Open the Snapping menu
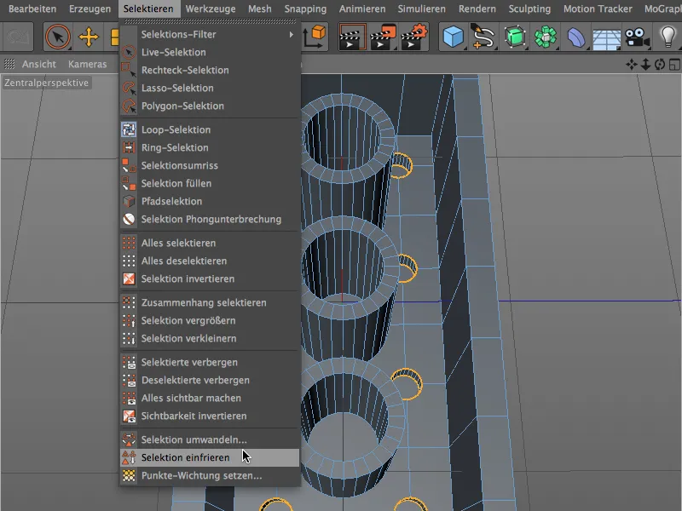The height and width of the screenshot is (511, 682). (305, 9)
